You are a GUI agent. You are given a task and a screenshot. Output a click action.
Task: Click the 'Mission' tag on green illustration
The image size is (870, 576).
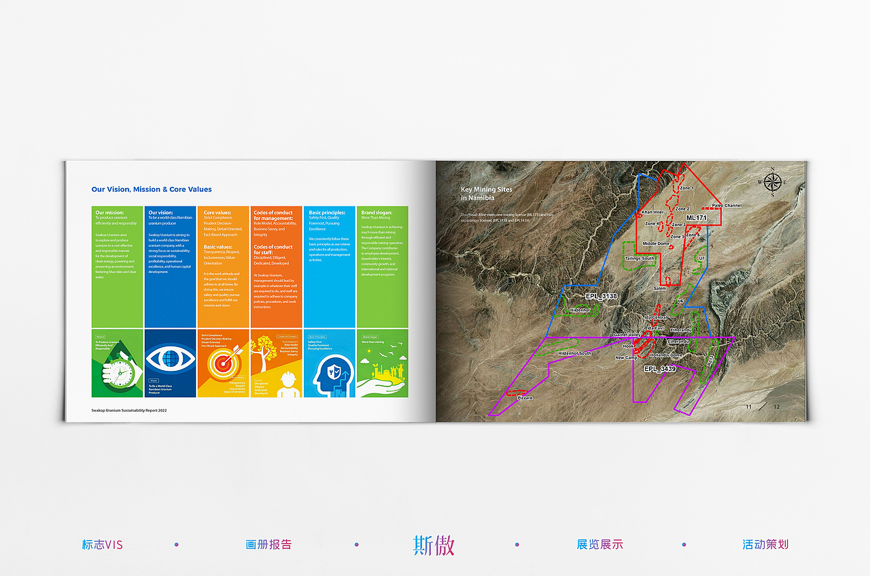[100, 336]
